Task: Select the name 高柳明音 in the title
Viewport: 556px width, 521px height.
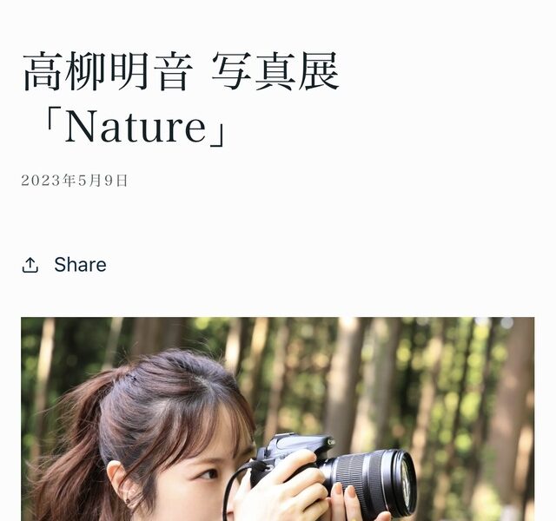Action: (108, 71)
